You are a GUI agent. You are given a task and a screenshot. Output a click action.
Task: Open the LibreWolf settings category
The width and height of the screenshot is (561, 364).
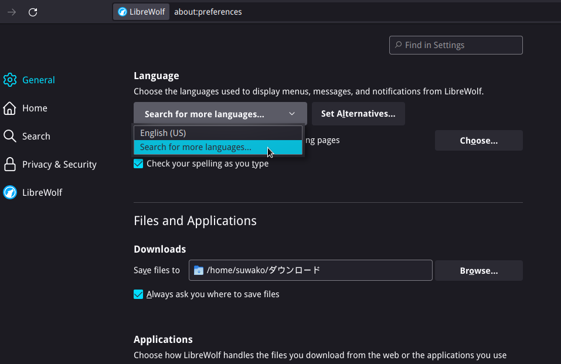pos(33,192)
